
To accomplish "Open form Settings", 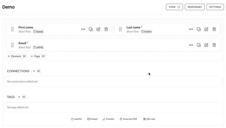I will coord(215,7).
